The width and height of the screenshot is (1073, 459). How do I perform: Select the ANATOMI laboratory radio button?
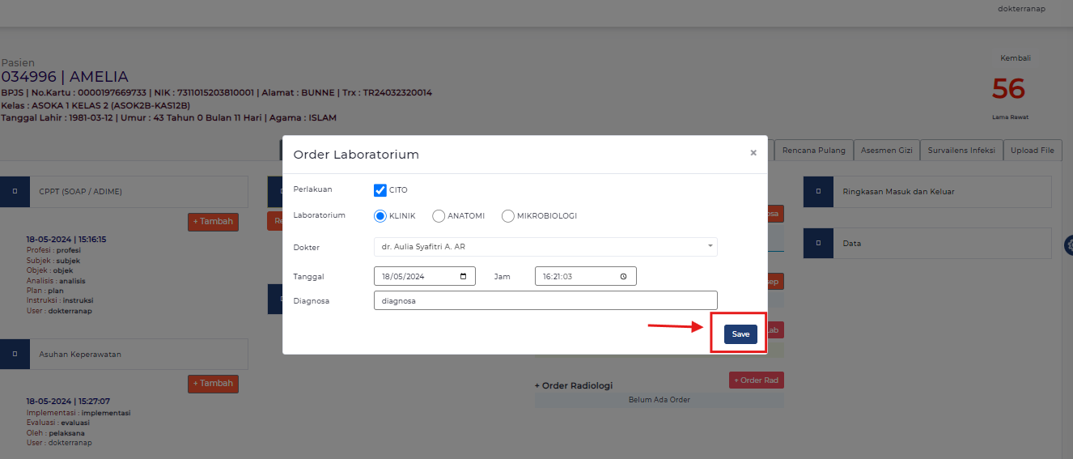[439, 216]
